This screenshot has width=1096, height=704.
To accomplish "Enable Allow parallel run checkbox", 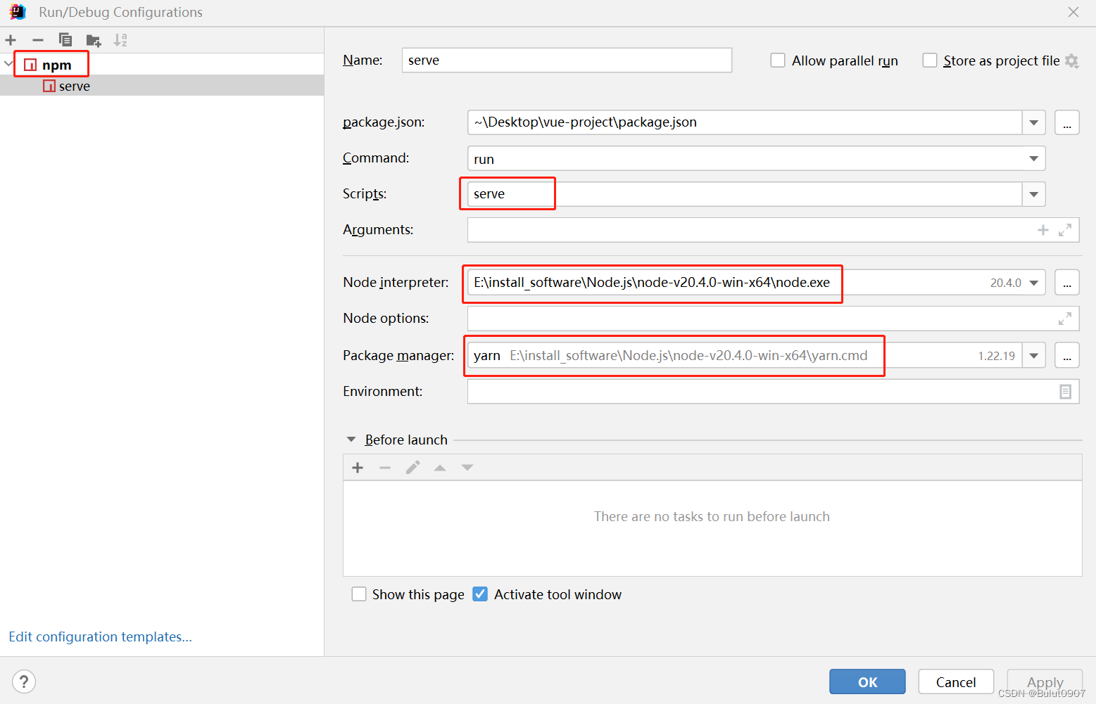I will (x=778, y=60).
